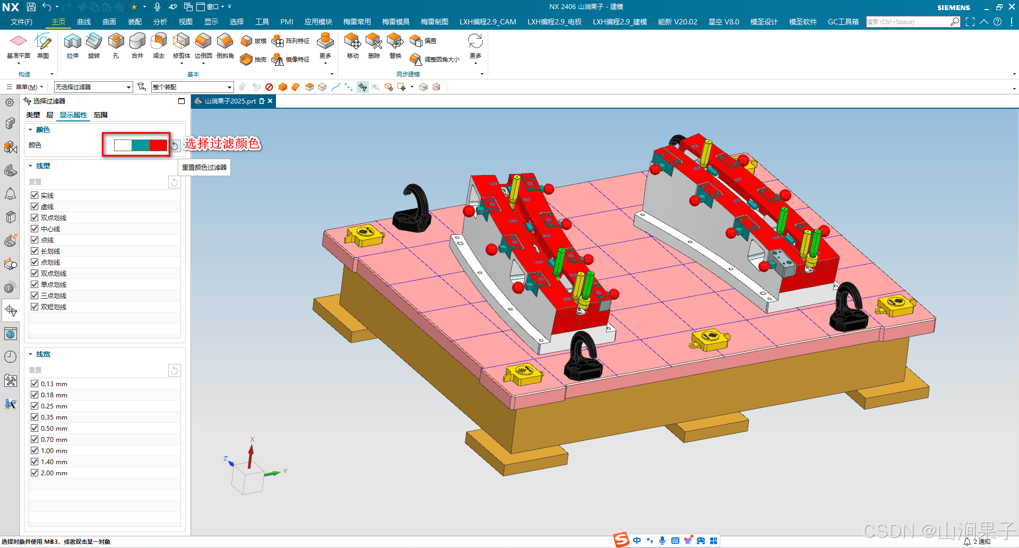Switch to the 类型 filter tab
Screen dimensions: 1019x548
[33, 115]
